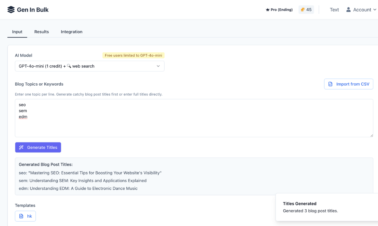Select the Input tab
Viewport: 378px width, 226px height.
pos(17,32)
